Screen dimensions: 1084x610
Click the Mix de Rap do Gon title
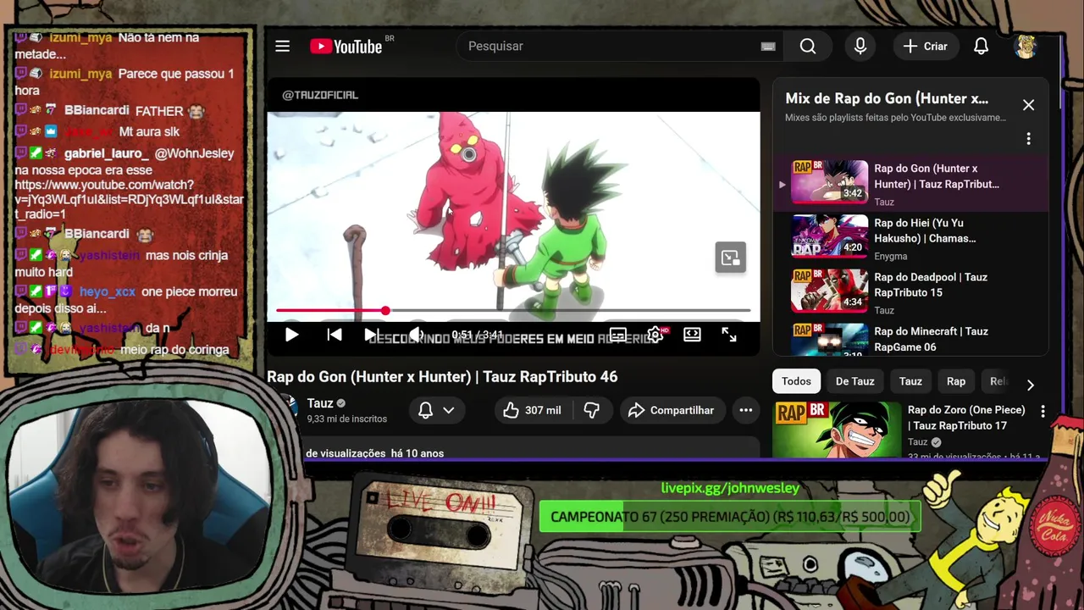tap(887, 98)
